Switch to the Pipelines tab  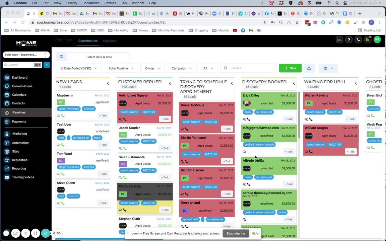(110, 41)
